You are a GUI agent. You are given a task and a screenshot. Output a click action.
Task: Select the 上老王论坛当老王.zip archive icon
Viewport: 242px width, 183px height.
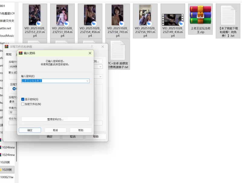click(200, 15)
